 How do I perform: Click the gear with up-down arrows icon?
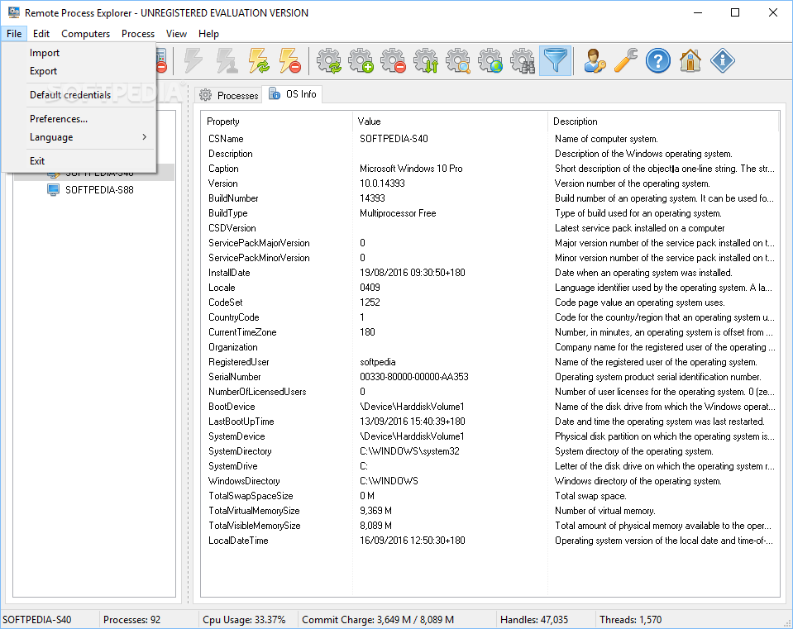pos(426,61)
